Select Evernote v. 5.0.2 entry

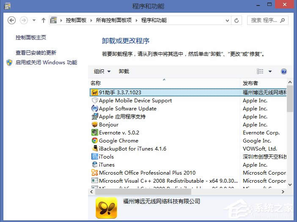pos(188,133)
